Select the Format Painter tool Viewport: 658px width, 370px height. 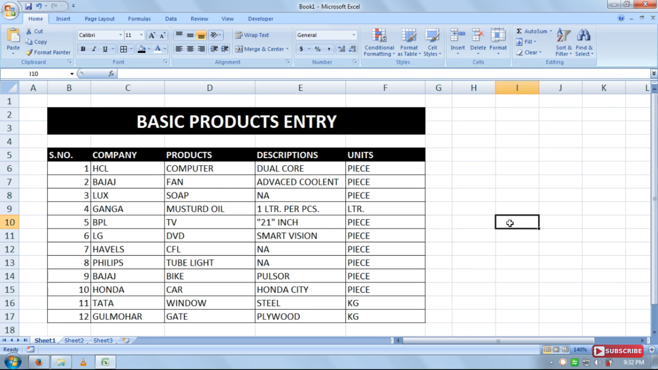(47, 52)
